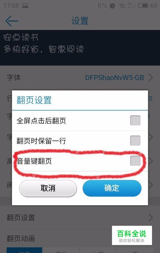The image size is (160, 253).
Task: Tap the back arrow icon
Action: coord(12,21)
